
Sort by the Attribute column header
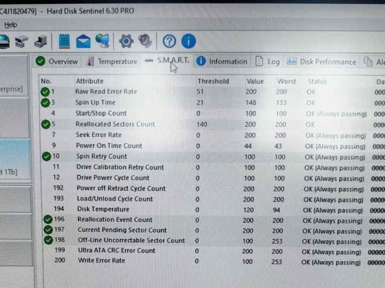tap(90, 81)
